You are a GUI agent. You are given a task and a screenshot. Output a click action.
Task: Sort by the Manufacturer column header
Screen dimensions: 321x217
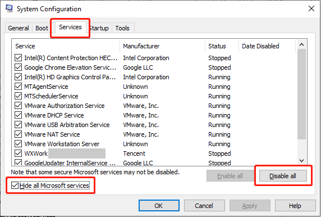tap(162, 46)
